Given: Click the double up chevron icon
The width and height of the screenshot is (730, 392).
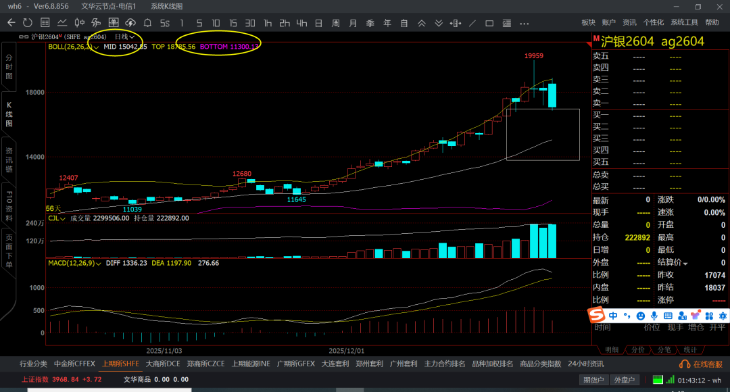Looking at the screenshot, I should [x=421, y=23].
